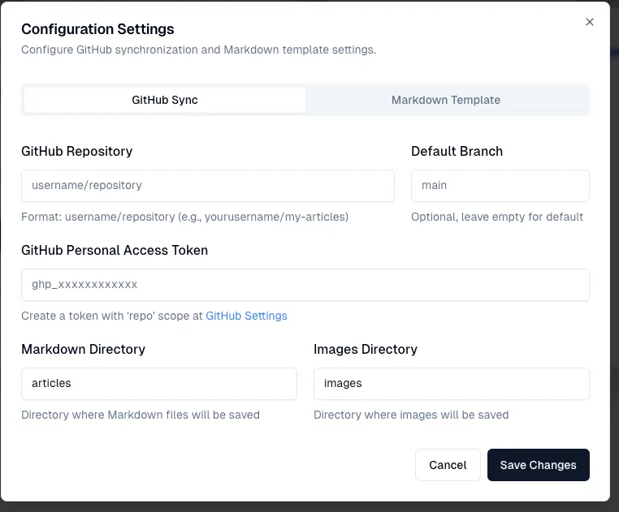
Task: Click the Personal Access Token field
Action: tap(305, 285)
